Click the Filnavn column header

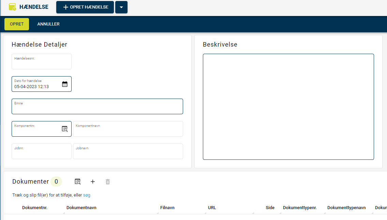(x=167, y=208)
